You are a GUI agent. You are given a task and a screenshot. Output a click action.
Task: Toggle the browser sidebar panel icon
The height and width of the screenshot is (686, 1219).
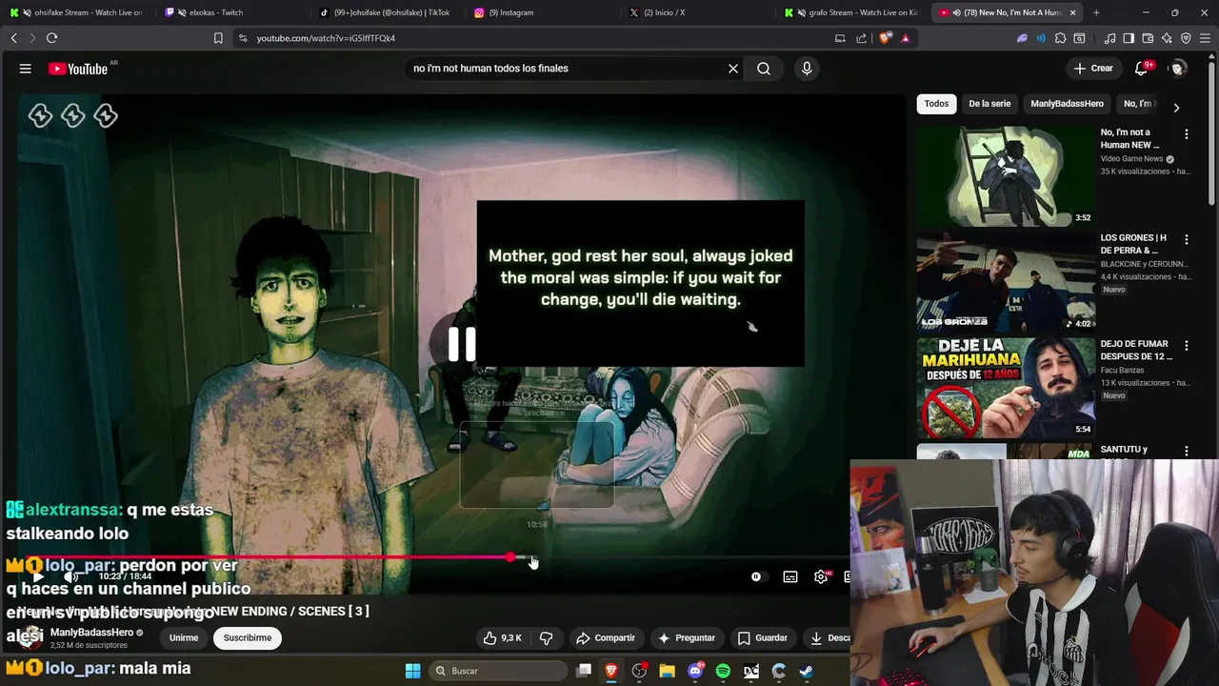1129,38
